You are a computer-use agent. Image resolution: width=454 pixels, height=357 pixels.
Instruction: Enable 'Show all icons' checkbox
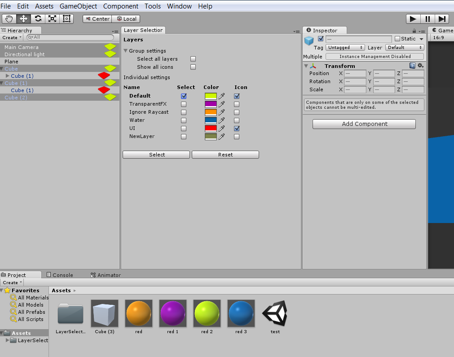pyautogui.click(x=193, y=67)
